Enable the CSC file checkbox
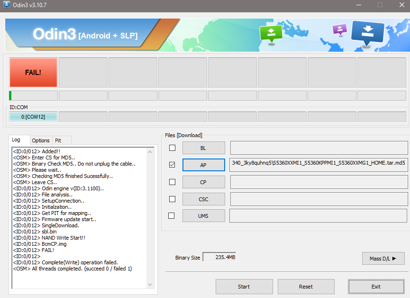Image resolution: width=410 pixels, height=298 pixels. pos(173,199)
